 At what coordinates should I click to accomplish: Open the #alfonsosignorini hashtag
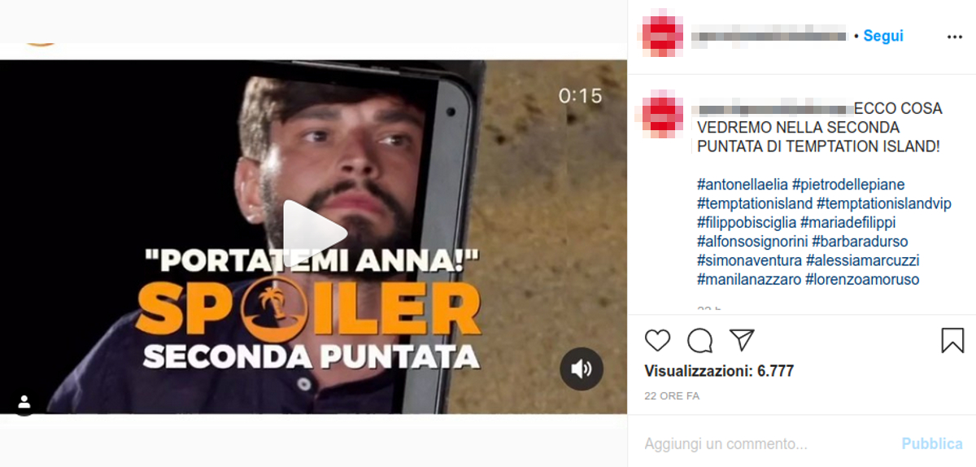752,242
